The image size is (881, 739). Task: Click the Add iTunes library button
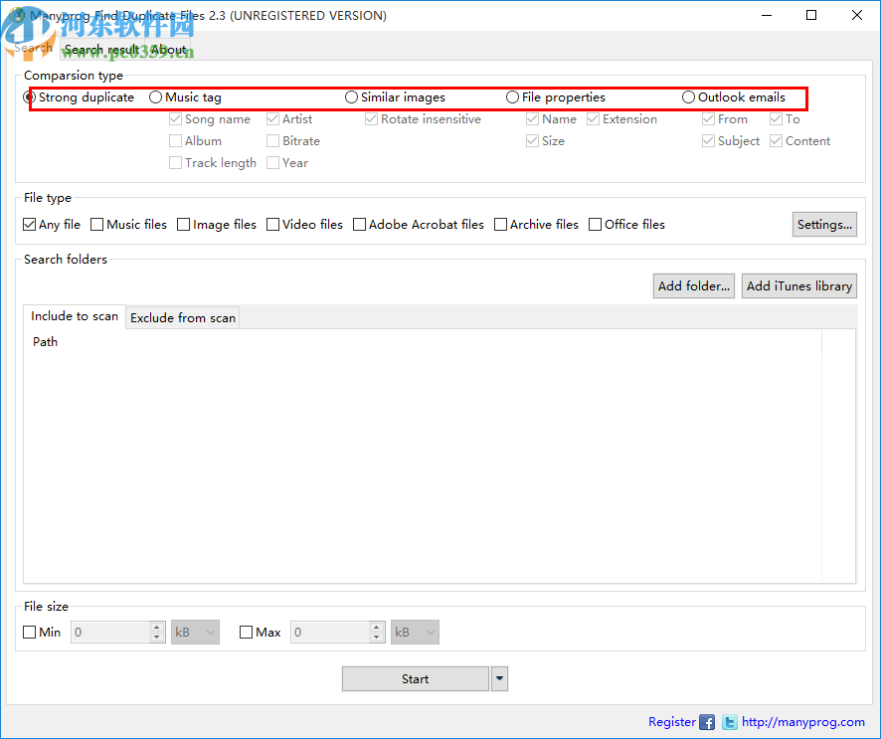pyautogui.click(x=798, y=285)
